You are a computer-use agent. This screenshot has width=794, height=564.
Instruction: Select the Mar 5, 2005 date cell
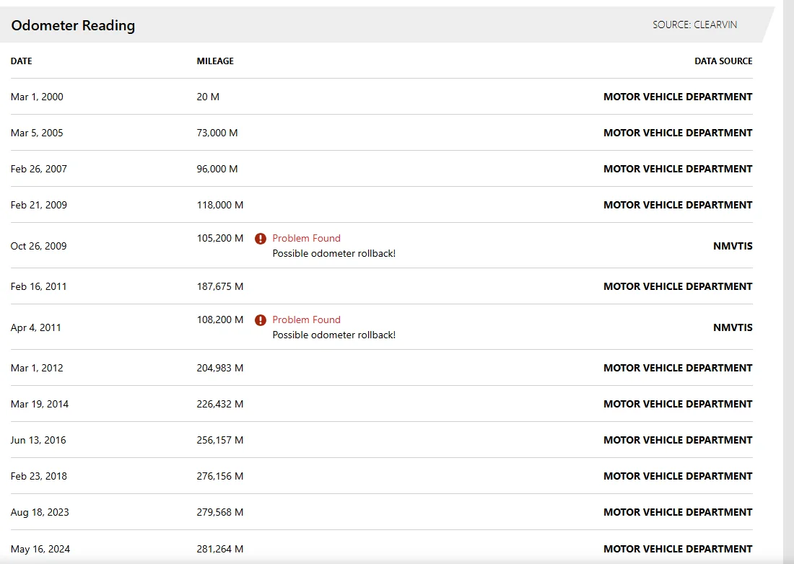pos(37,133)
